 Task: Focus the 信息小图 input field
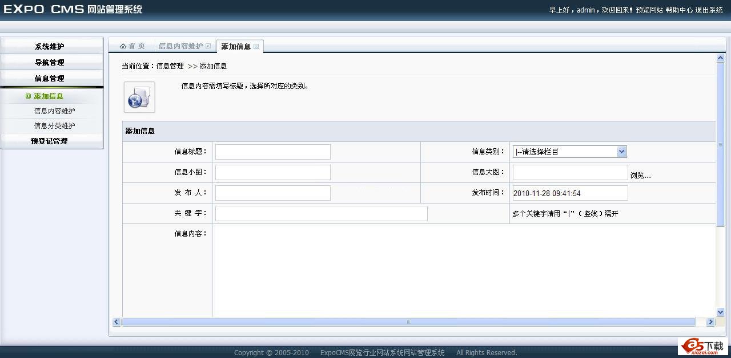[x=273, y=172]
